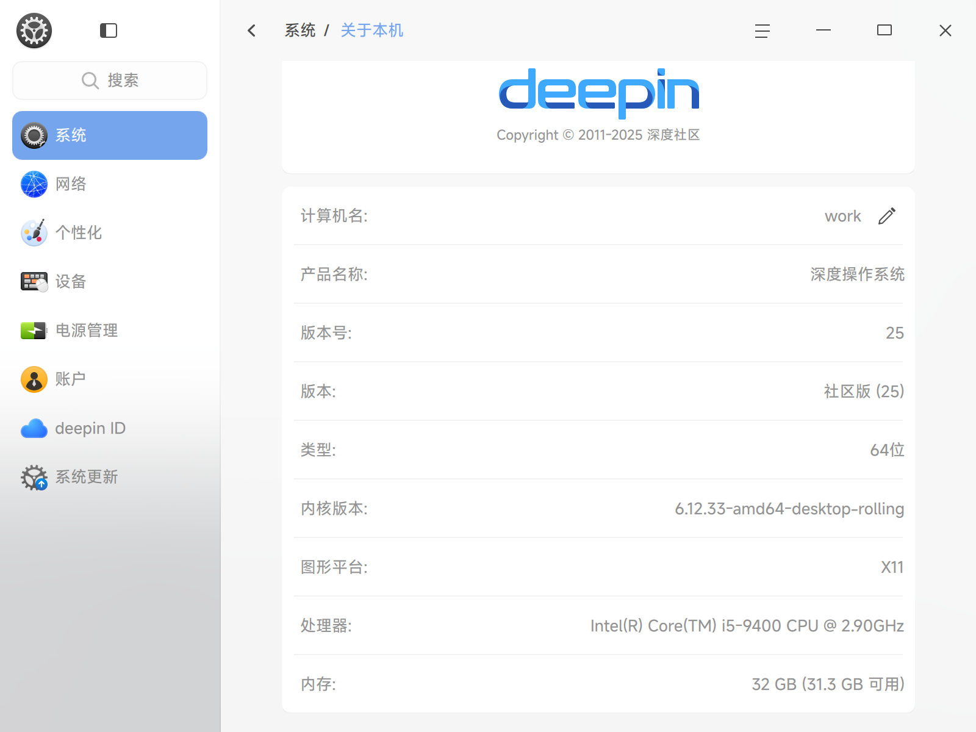Click the copyright 2011-2025 深度社区 text
Screen dimensions: 976x732
(x=598, y=135)
